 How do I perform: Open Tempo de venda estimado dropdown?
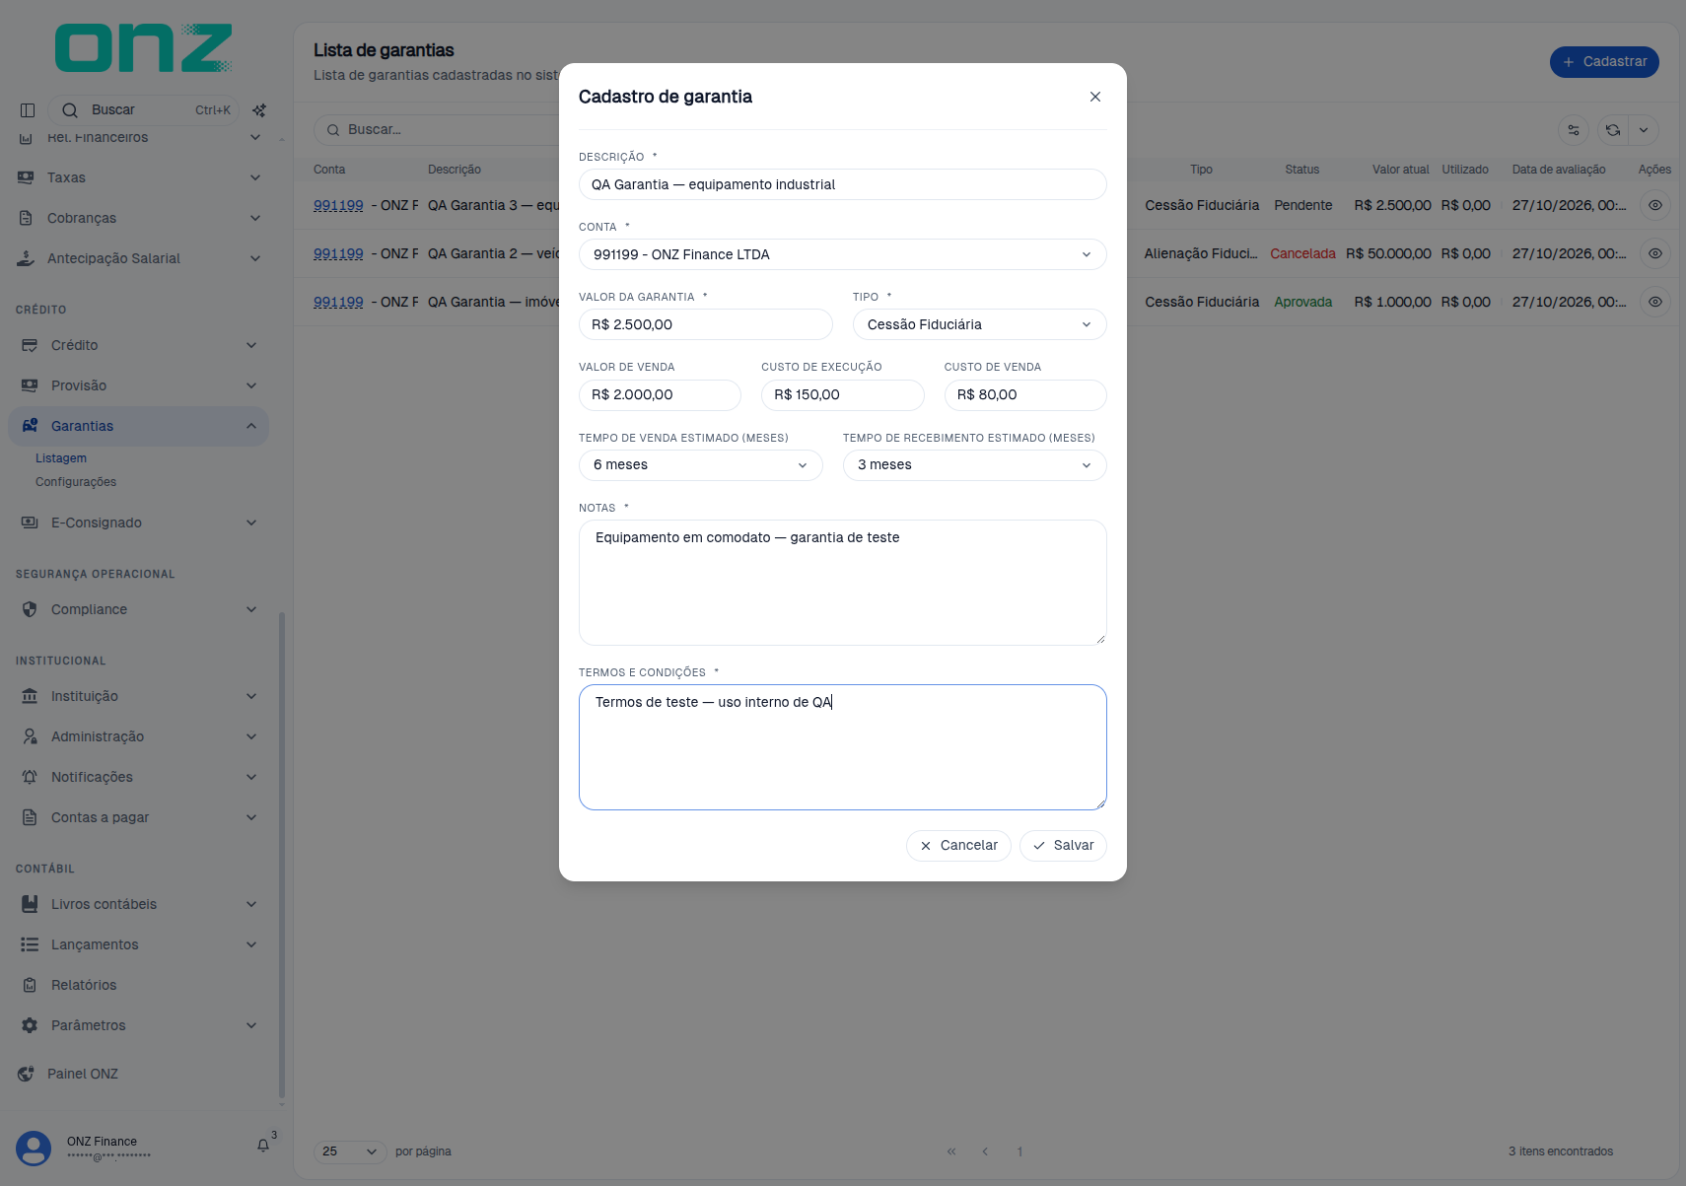pyautogui.click(x=701, y=465)
